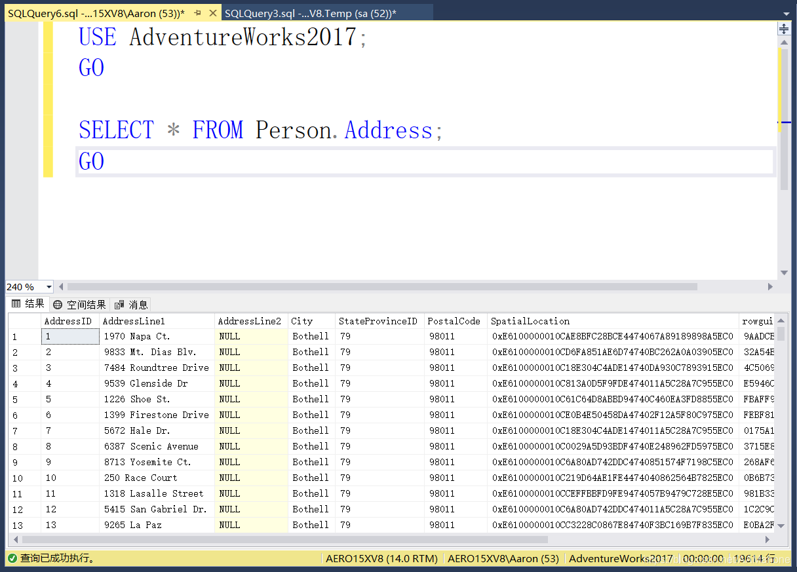Click the AddressLine1 column header
This screenshot has width=797, height=572.
coord(157,321)
